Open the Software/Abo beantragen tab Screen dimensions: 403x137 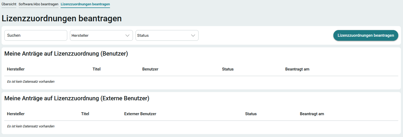38,4
